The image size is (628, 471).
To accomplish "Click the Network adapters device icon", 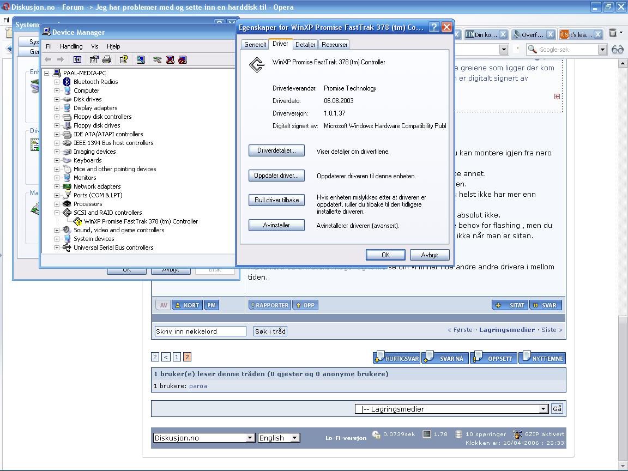I will pyautogui.click(x=67, y=186).
